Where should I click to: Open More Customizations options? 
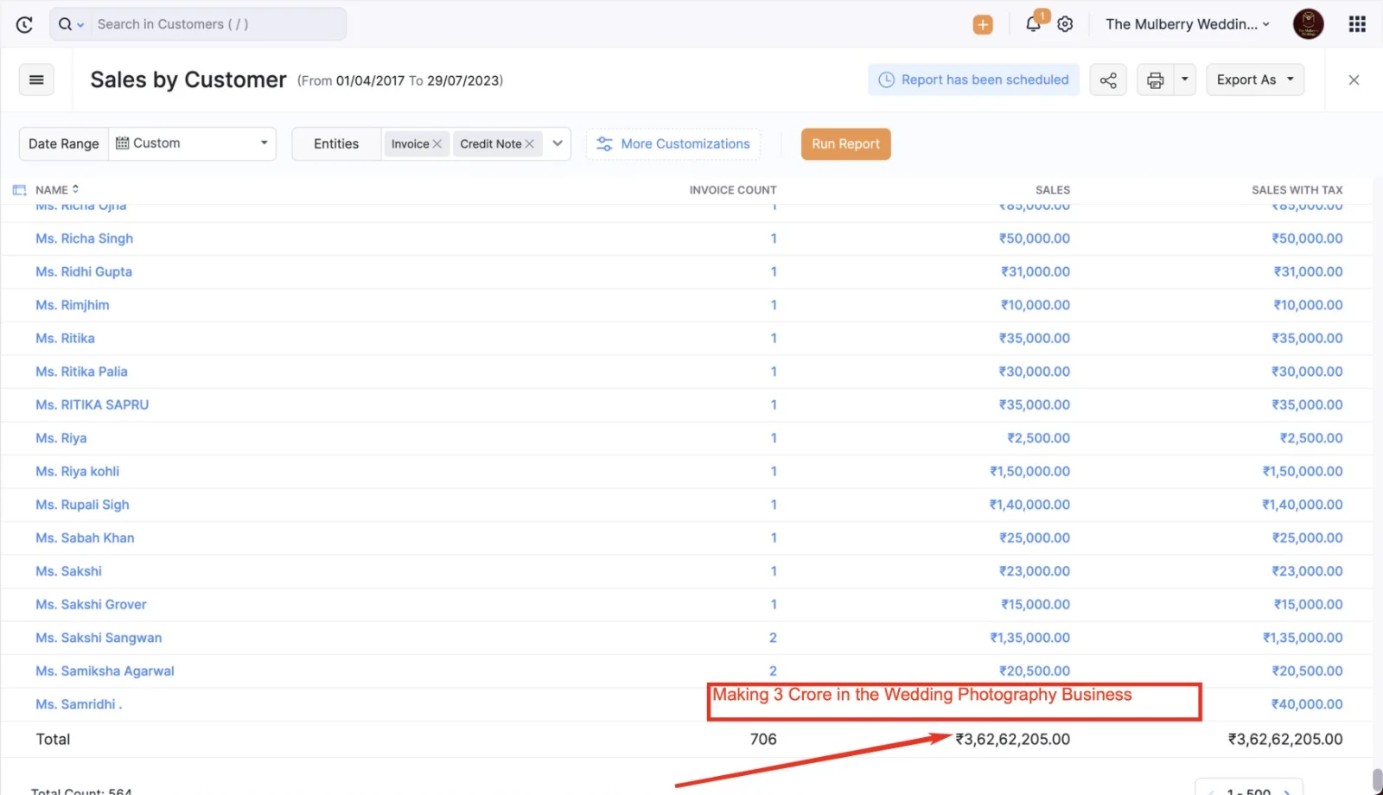(x=673, y=144)
